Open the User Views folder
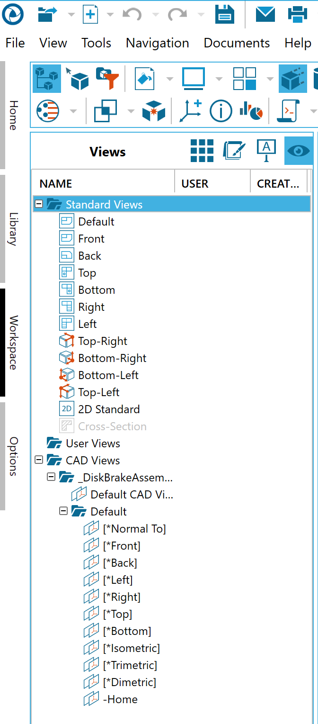 click(93, 443)
